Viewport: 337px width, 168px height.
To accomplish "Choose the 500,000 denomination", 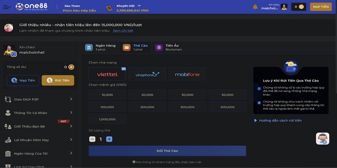I will coord(227,107).
